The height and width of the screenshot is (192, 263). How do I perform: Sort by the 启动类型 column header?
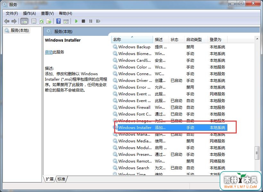tap(196, 39)
